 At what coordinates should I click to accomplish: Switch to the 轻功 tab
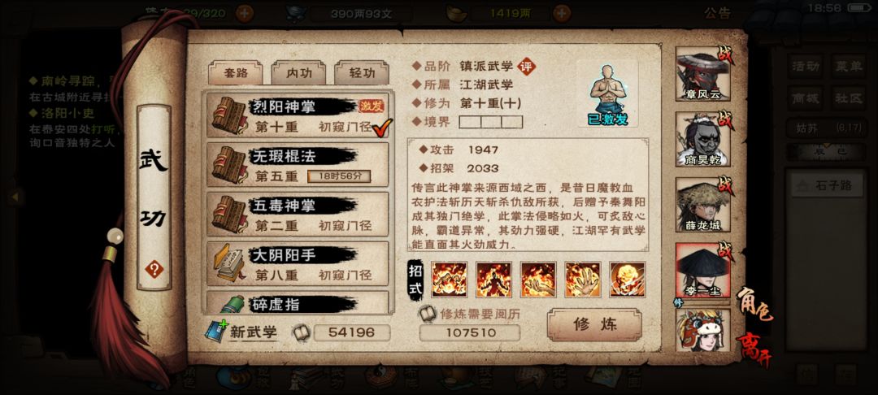click(362, 72)
